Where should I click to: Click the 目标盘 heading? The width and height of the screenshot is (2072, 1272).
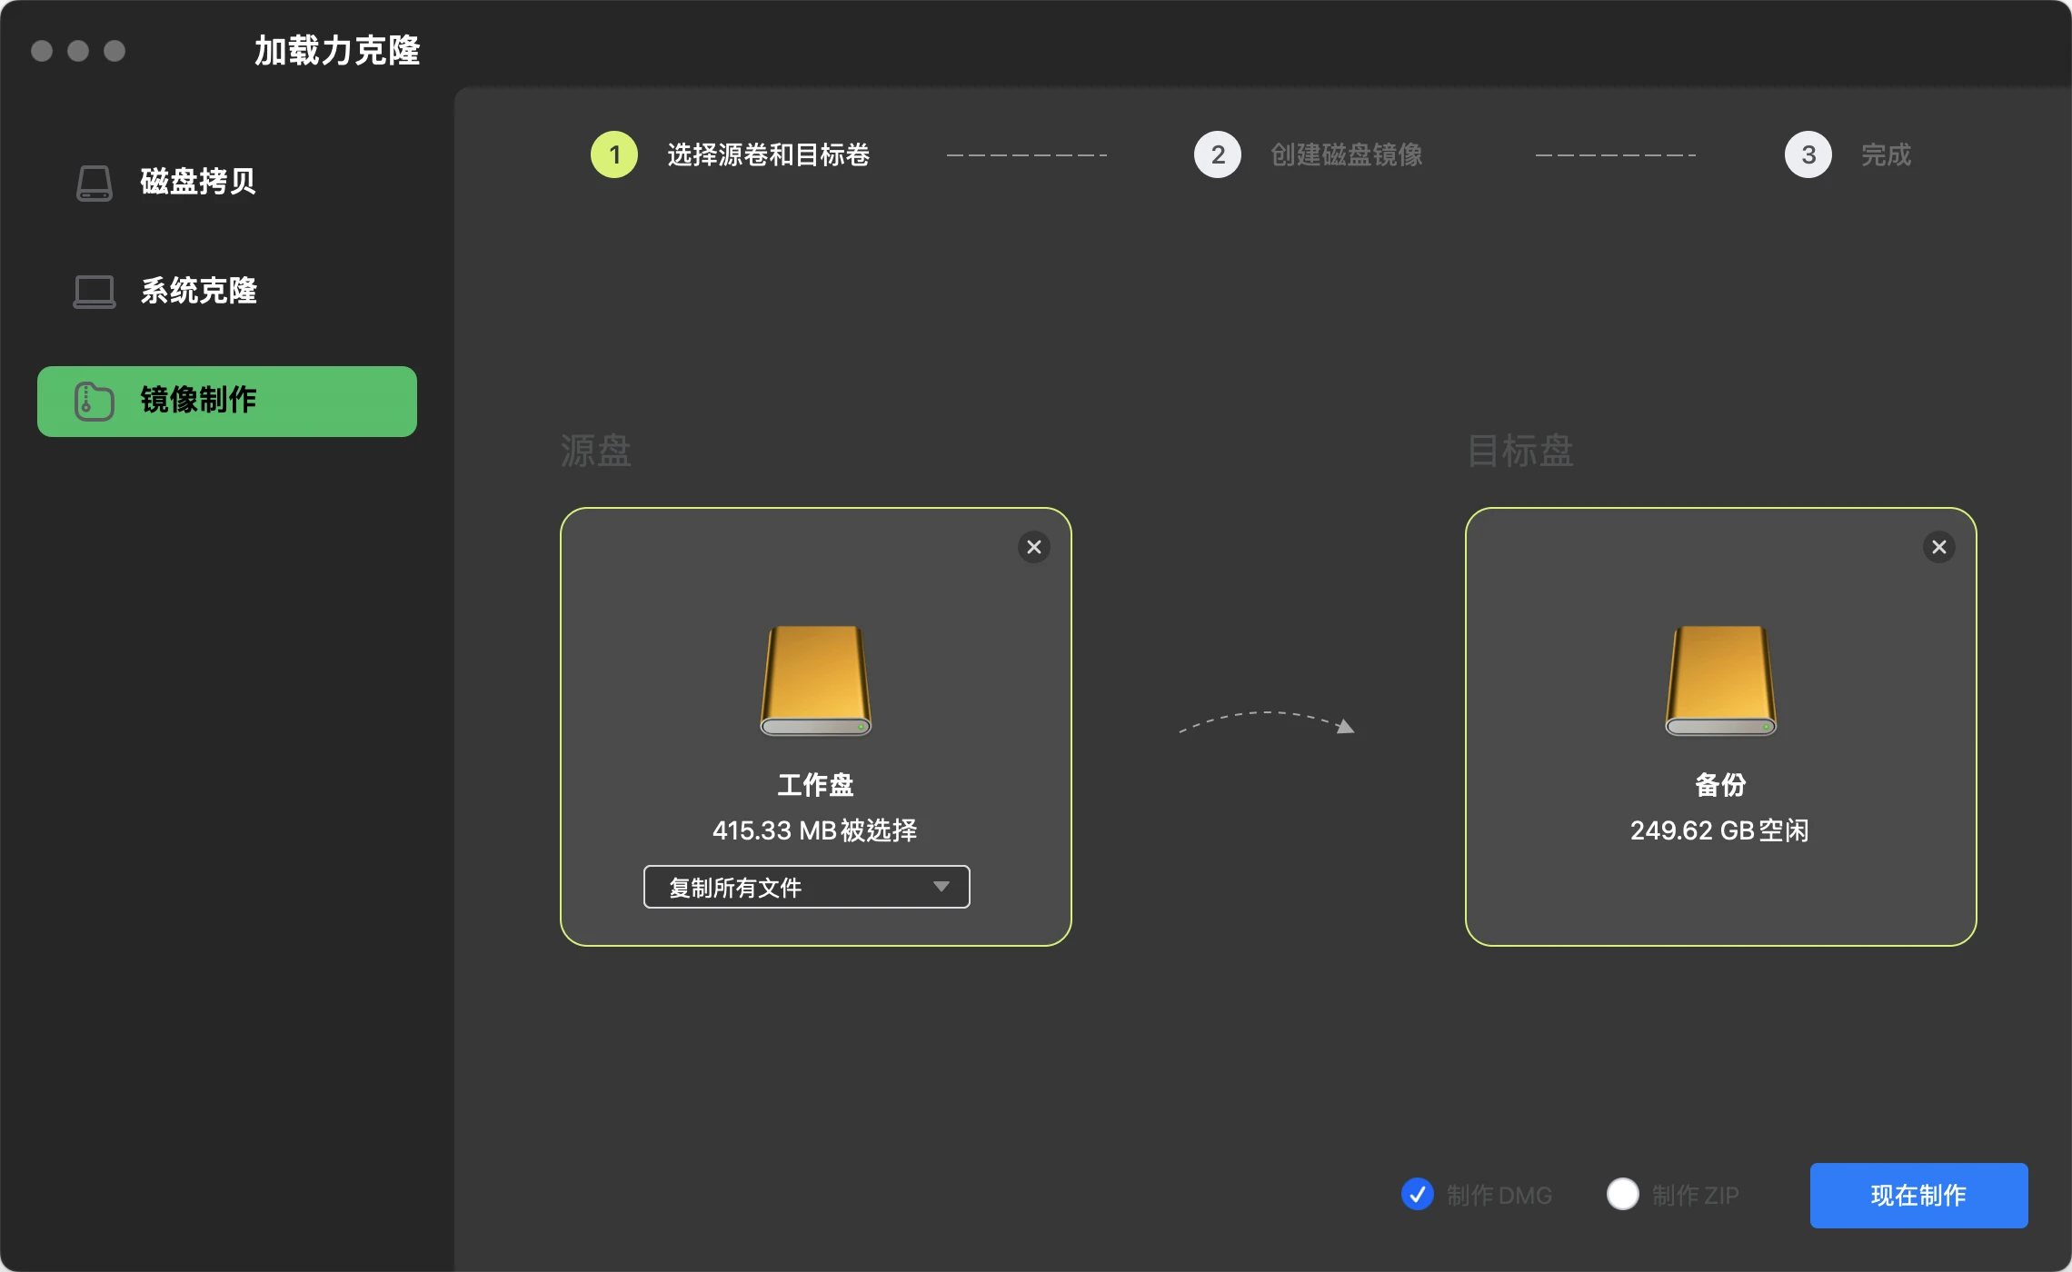pos(1520,451)
